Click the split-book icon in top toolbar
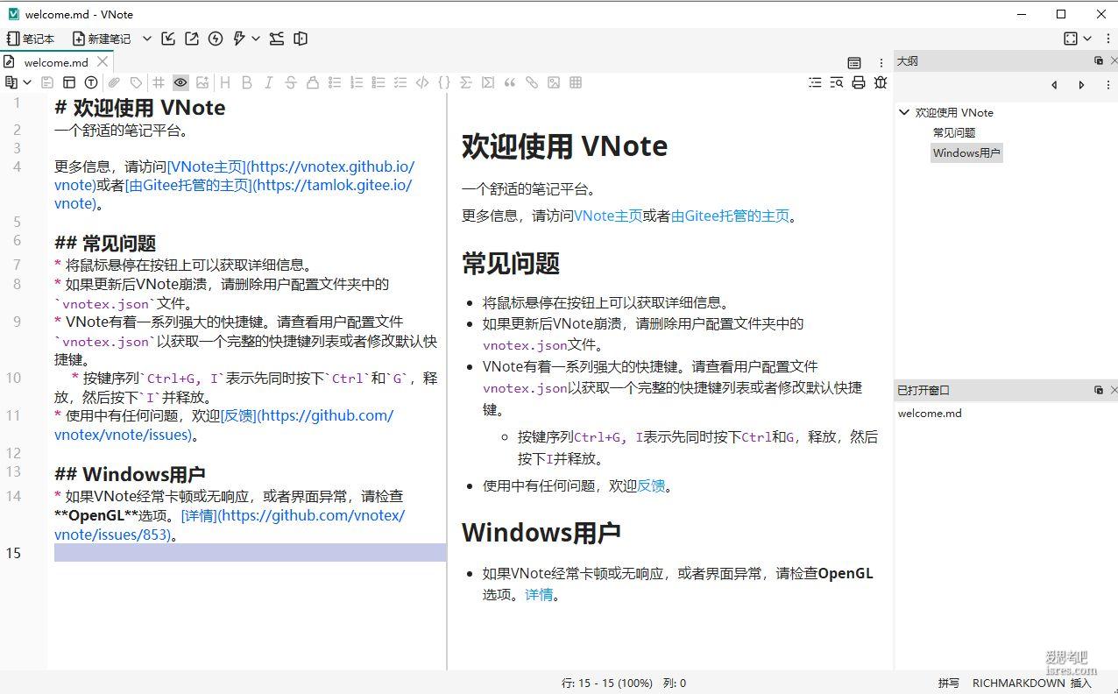This screenshot has height=694, width=1118. tap(301, 39)
